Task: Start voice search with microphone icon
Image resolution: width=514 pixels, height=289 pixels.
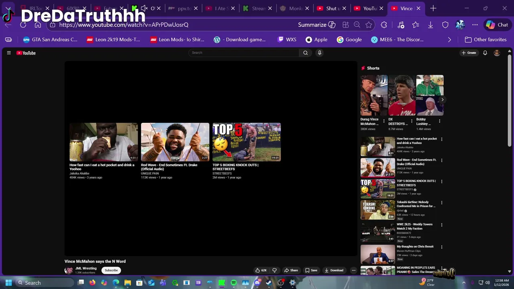Action: click(x=320, y=53)
